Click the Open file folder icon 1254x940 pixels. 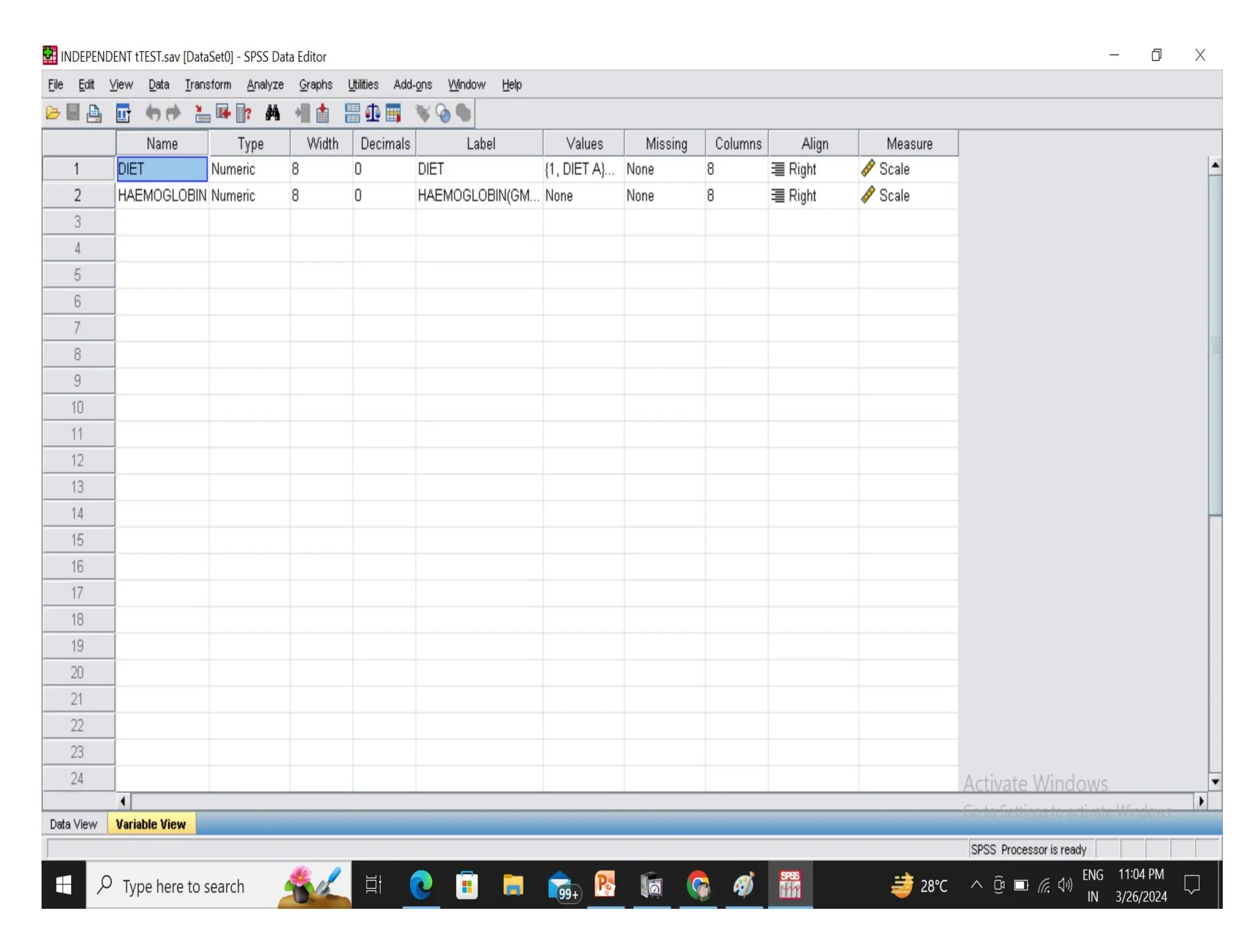tap(53, 113)
